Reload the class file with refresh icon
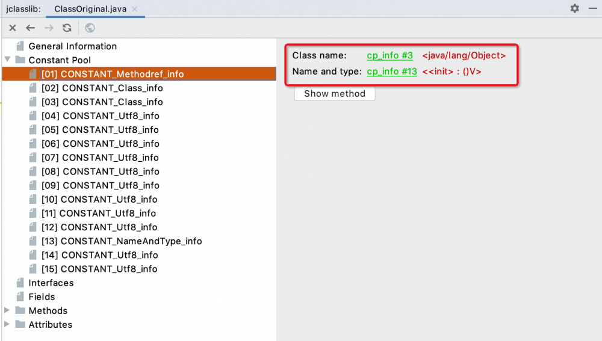Viewport: 602px width, 341px height. tap(67, 28)
